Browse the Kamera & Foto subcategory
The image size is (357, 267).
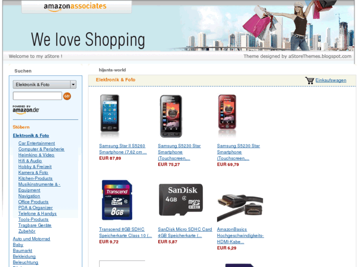[x=33, y=172]
